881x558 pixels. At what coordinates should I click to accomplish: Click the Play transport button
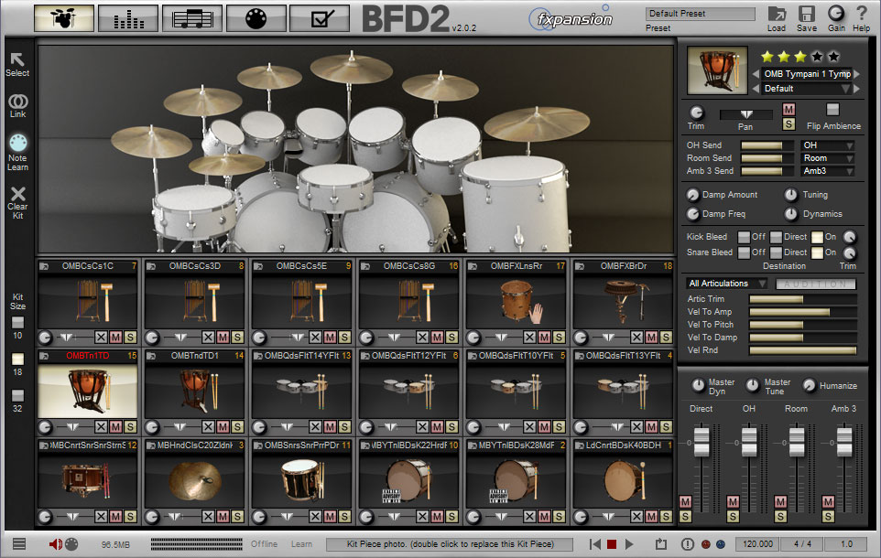629,544
